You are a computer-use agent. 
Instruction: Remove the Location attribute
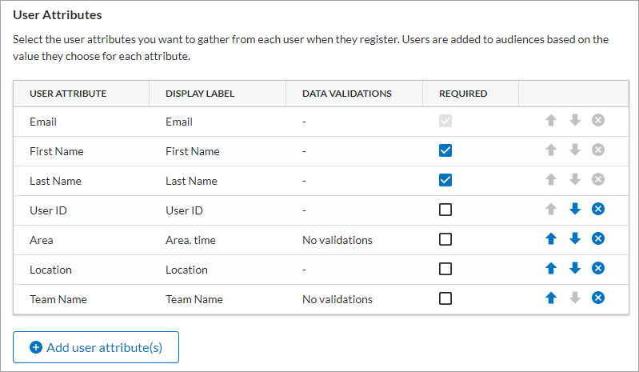coord(598,269)
